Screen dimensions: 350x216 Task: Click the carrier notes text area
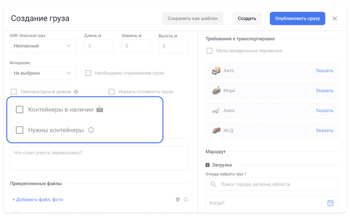coord(99,158)
